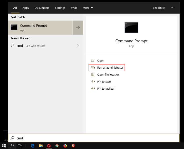Image resolution: width=184 pixels, height=149 pixels.
Task: Launch Google Chrome from the taskbar
Action: point(57,146)
